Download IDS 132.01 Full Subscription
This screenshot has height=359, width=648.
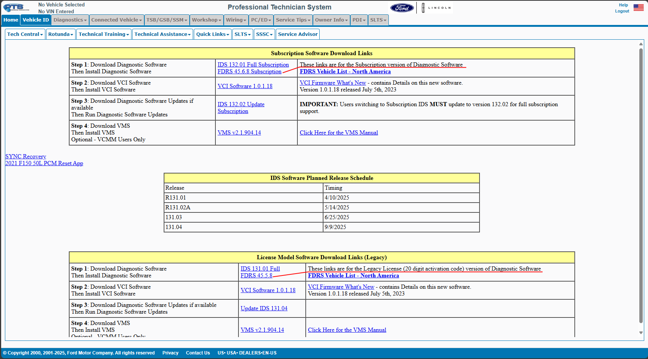pyautogui.click(x=253, y=65)
